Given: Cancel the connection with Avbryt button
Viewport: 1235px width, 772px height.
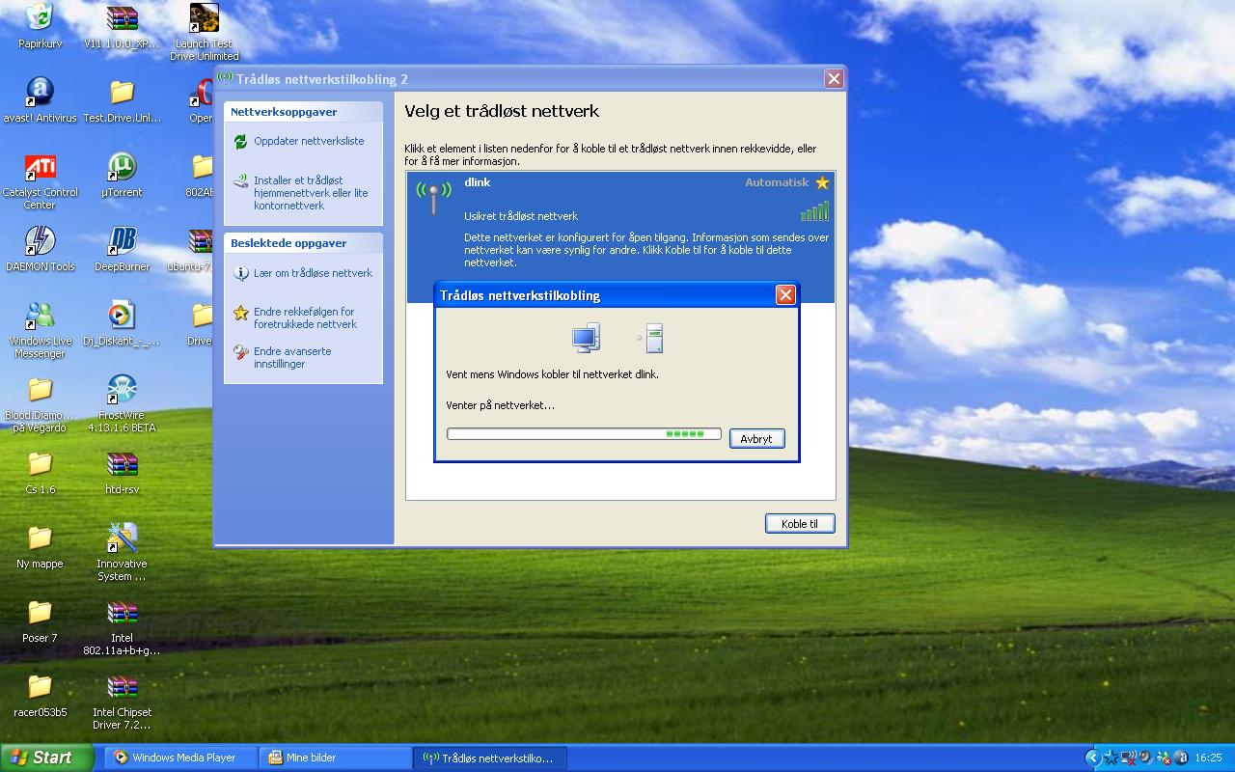Looking at the screenshot, I should pyautogui.click(x=756, y=438).
